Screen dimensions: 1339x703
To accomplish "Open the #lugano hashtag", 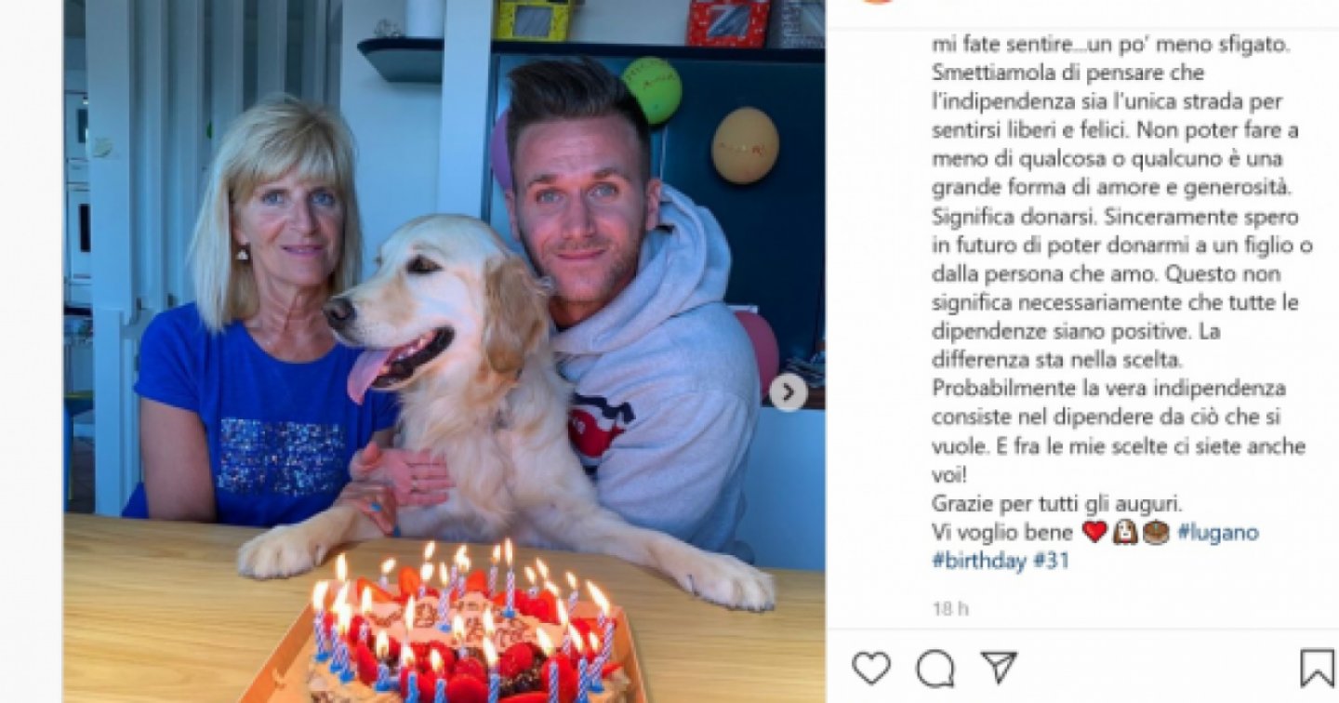I will (1218, 533).
